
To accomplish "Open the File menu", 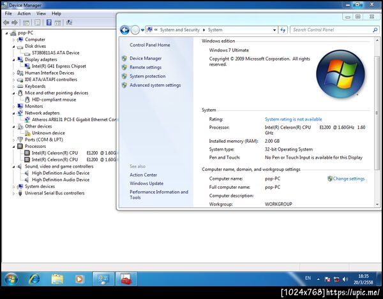I will (8, 13).
